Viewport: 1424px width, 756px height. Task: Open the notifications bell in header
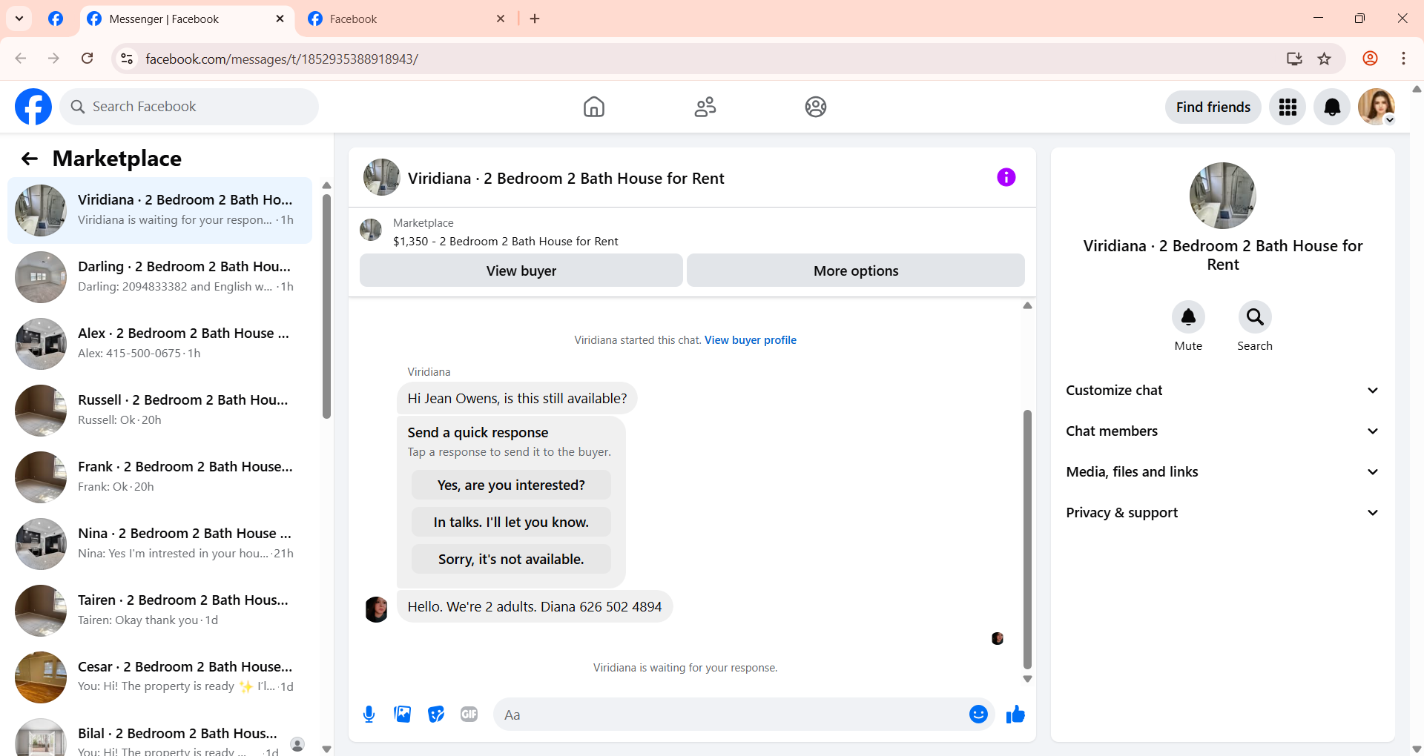click(1332, 107)
